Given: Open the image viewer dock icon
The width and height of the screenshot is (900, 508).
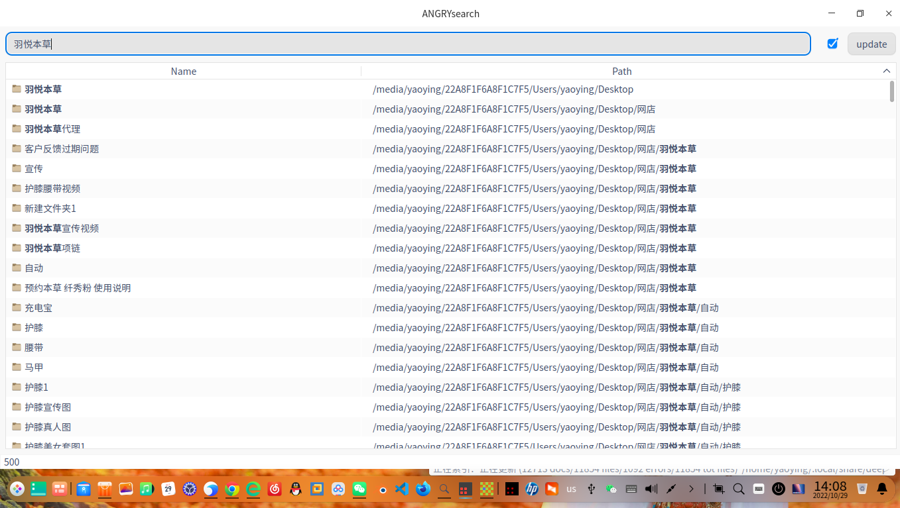Looking at the screenshot, I should tap(126, 489).
